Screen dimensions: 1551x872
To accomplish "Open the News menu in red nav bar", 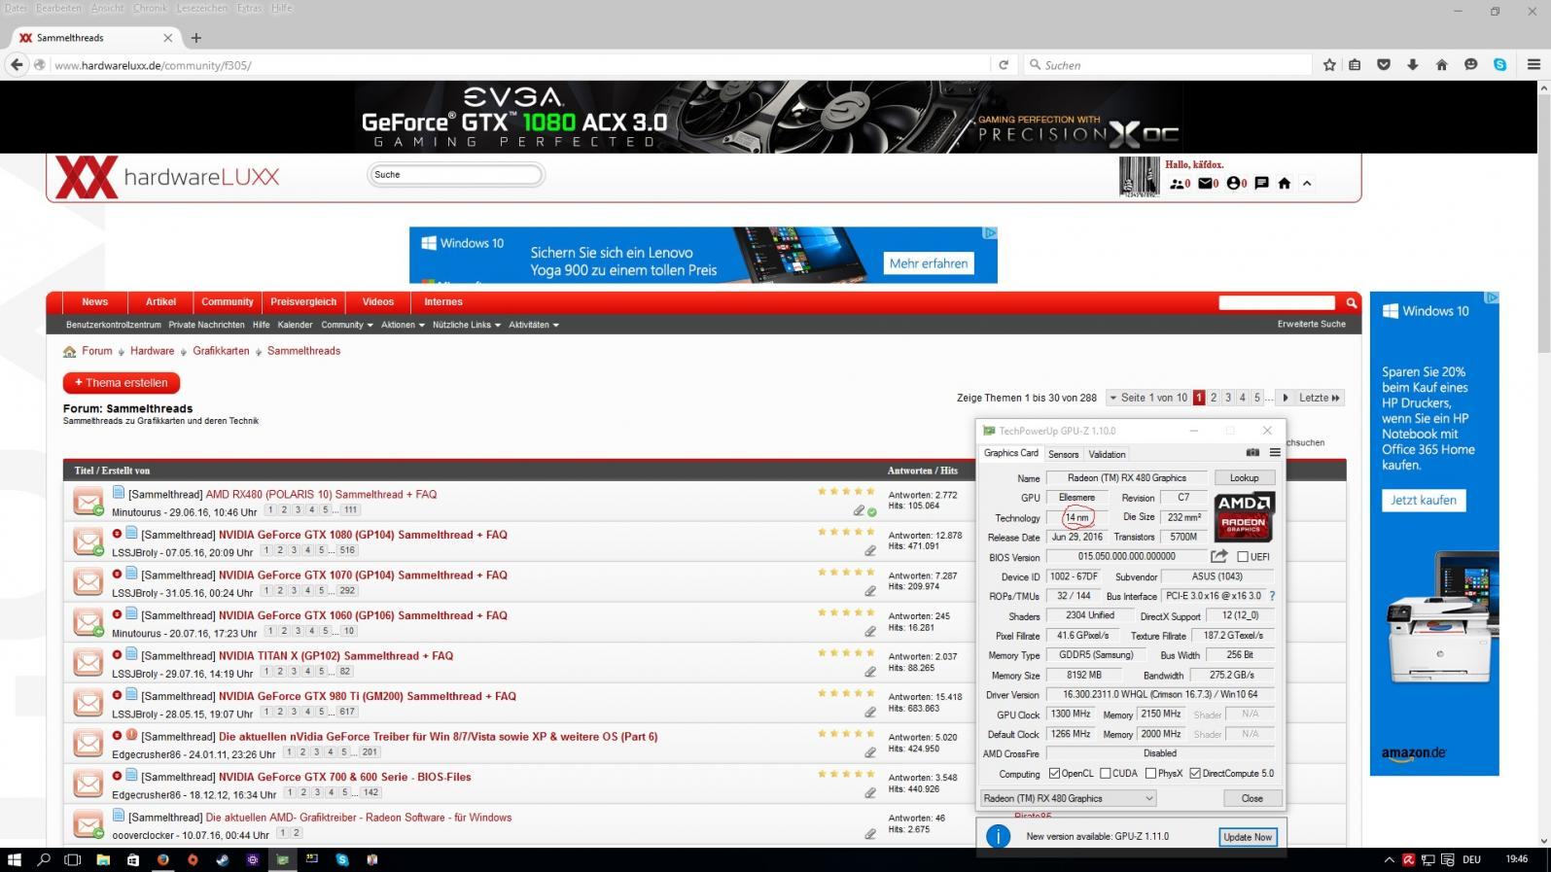I will tap(95, 302).
